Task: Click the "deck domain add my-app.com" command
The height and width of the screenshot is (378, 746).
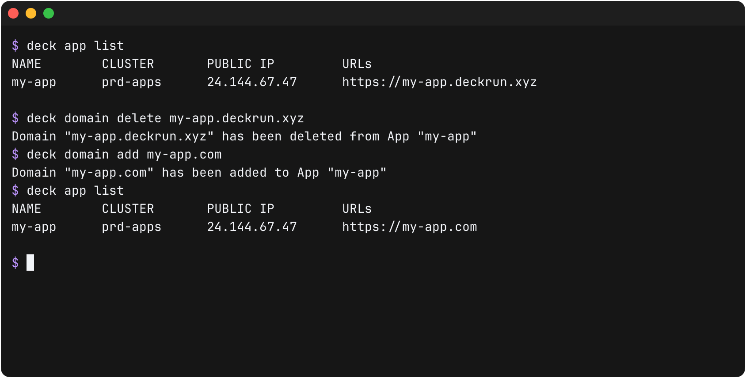Action: [x=124, y=155]
